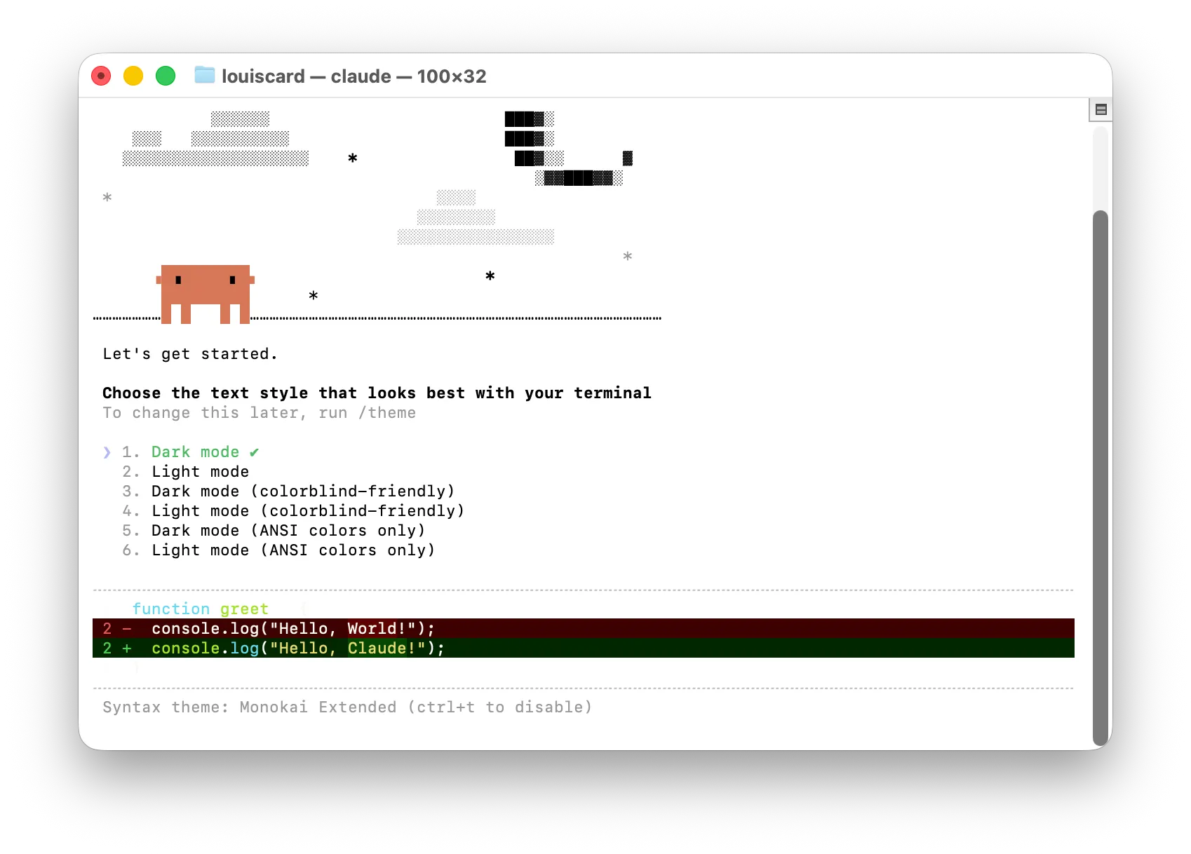The height and width of the screenshot is (854, 1191).
Task: Click the 'Let's get started.' text
Action: [190, 354]
